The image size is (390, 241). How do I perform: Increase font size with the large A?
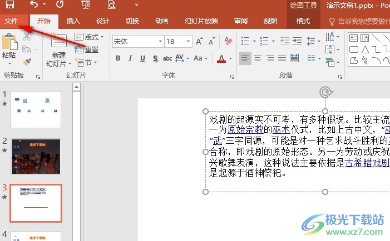[x=199, y=41]
